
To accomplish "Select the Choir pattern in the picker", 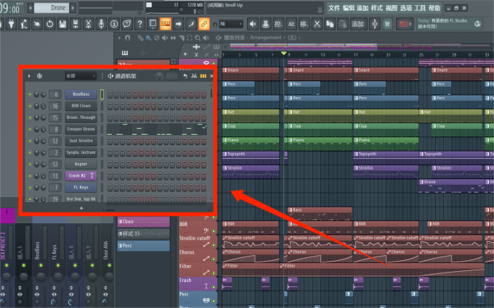I will (142, 222).
